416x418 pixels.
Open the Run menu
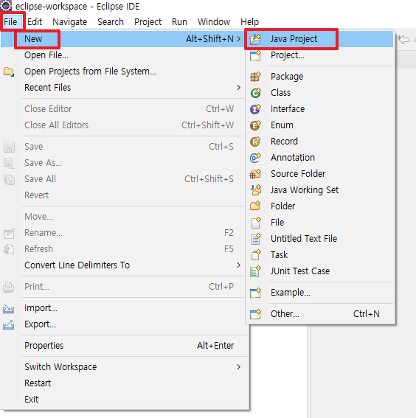point(179,22)
